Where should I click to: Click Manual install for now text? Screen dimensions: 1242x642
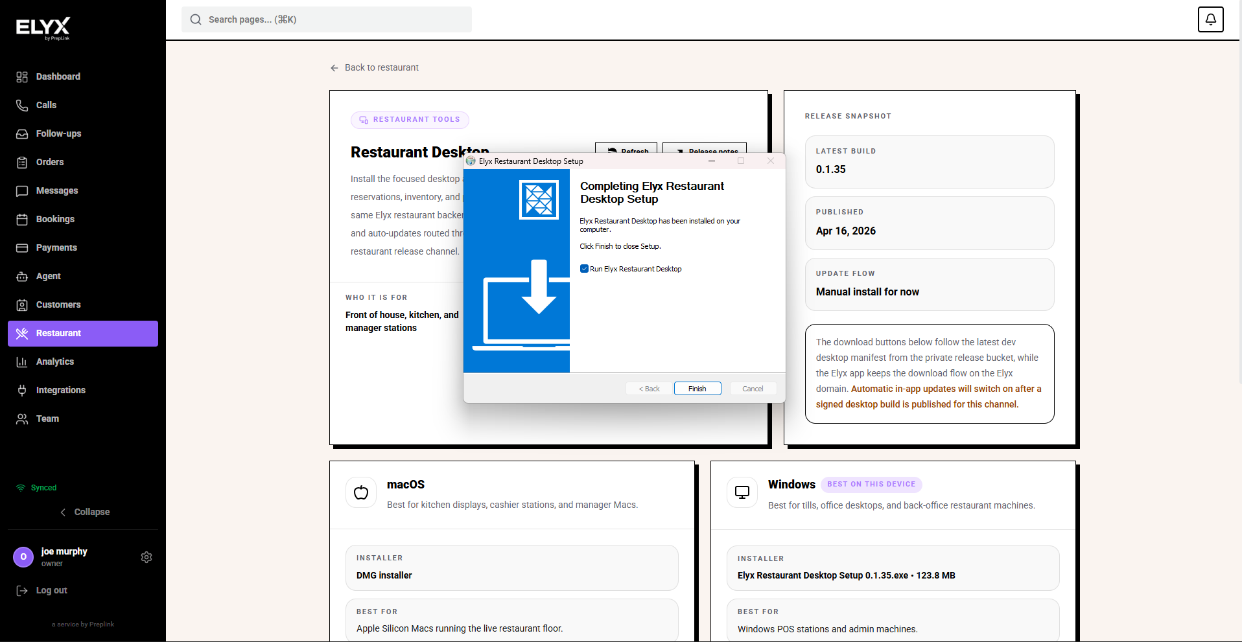pos(867,292)
